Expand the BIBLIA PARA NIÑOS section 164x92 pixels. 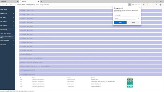click(90, 54)
